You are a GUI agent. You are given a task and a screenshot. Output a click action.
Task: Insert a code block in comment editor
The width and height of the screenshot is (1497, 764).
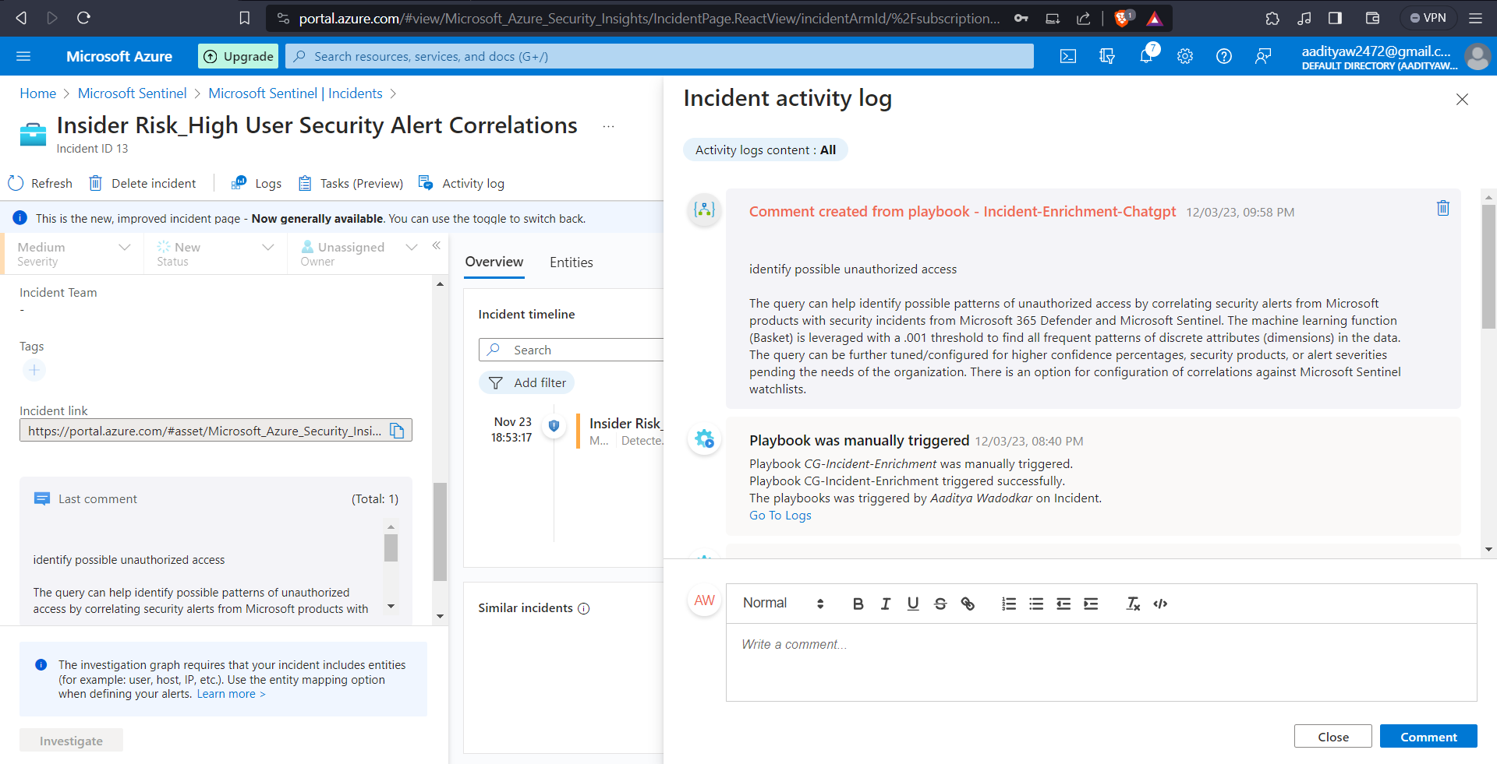(1160, 604)
